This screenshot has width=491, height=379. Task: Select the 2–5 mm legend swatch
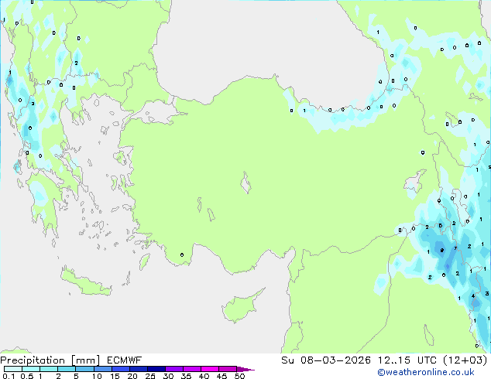click(67, 369)
